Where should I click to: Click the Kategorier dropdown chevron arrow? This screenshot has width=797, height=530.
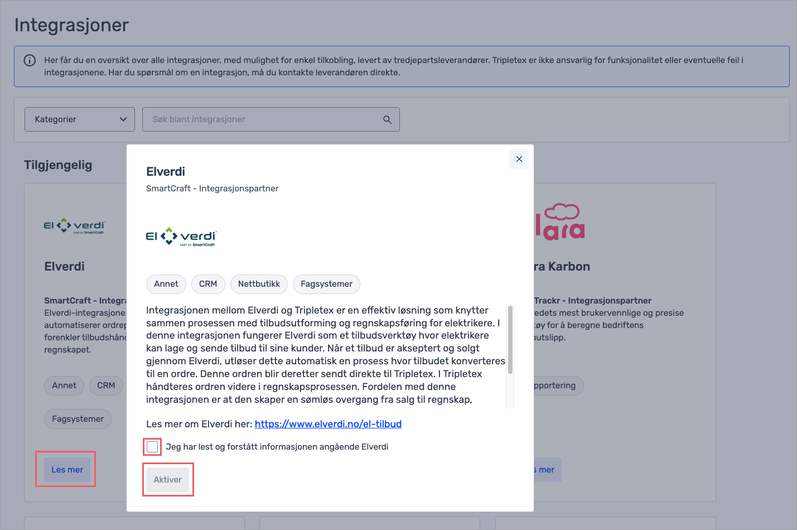(x=123, y=119)
